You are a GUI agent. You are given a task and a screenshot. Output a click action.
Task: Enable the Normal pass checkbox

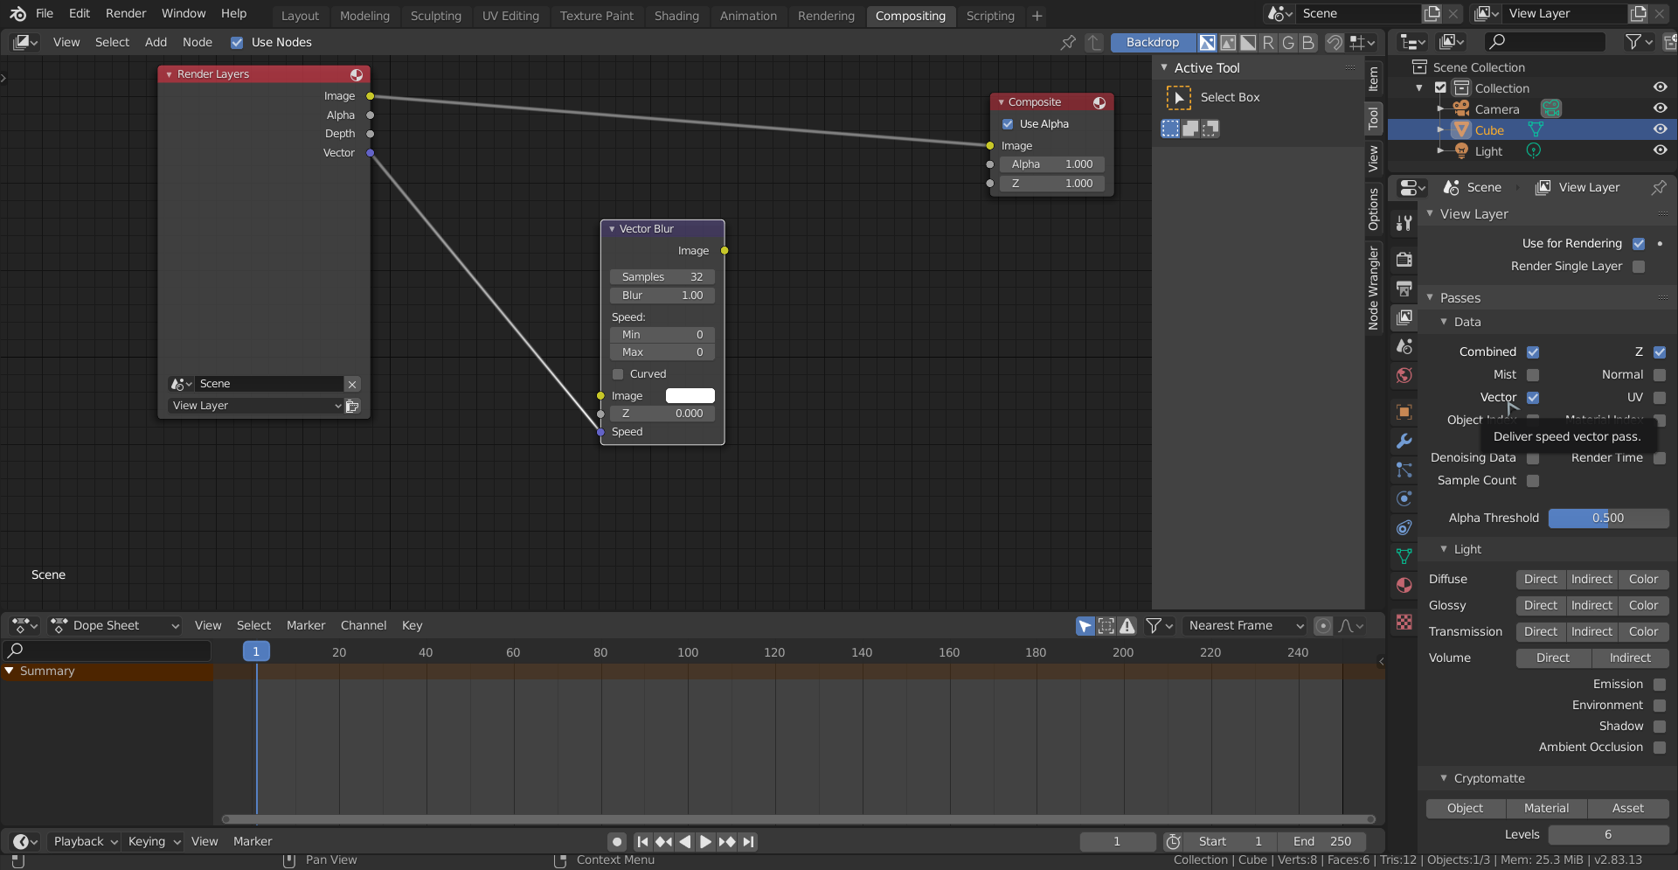(x=1660, y=374)
